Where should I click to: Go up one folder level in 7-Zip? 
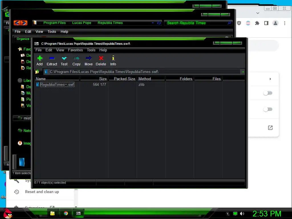click(37, 72)
